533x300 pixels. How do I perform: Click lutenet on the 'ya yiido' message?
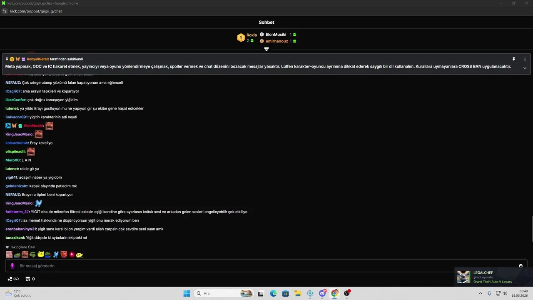tap(12, 108)
